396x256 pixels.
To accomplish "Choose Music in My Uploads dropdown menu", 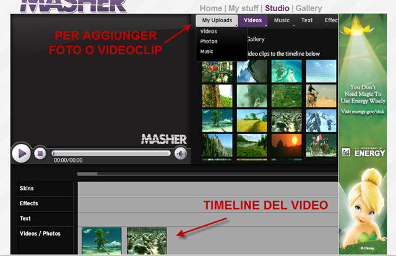I will coord(207,51).
